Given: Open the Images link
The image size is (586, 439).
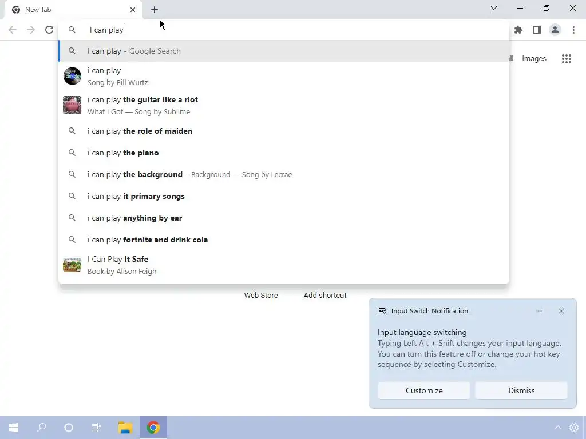Looking at the screenshot, I should (534, 59).
